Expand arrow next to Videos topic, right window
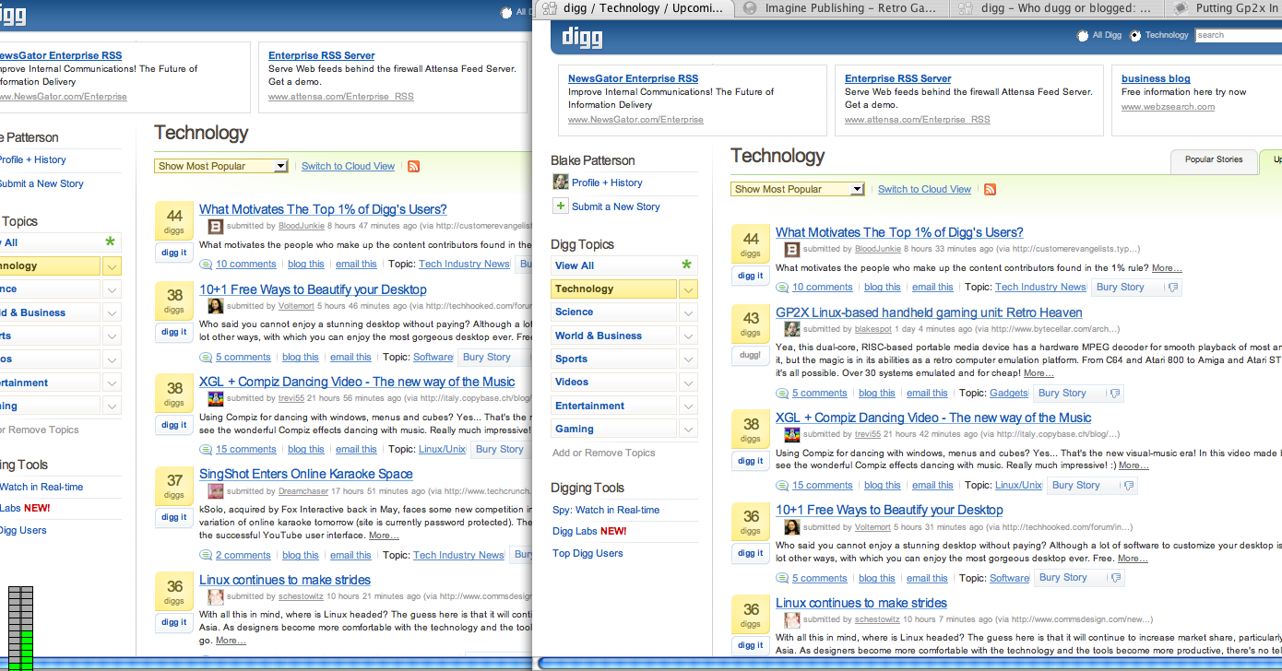This screenshot has height=671, width=1282. (x=688, y=383)
